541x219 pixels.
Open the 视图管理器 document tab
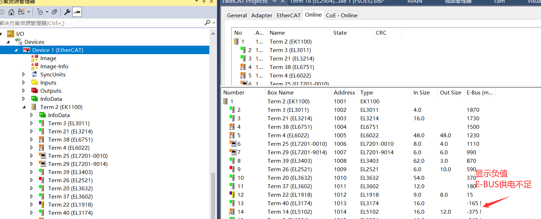pos(458,2)
